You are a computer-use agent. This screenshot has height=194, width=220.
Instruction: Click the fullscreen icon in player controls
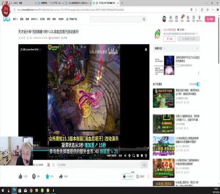tap(146, 156)
